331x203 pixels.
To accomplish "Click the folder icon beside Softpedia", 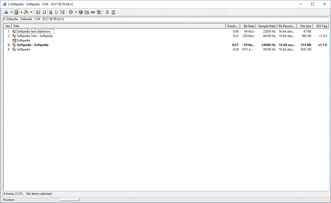I will [14, 40].
